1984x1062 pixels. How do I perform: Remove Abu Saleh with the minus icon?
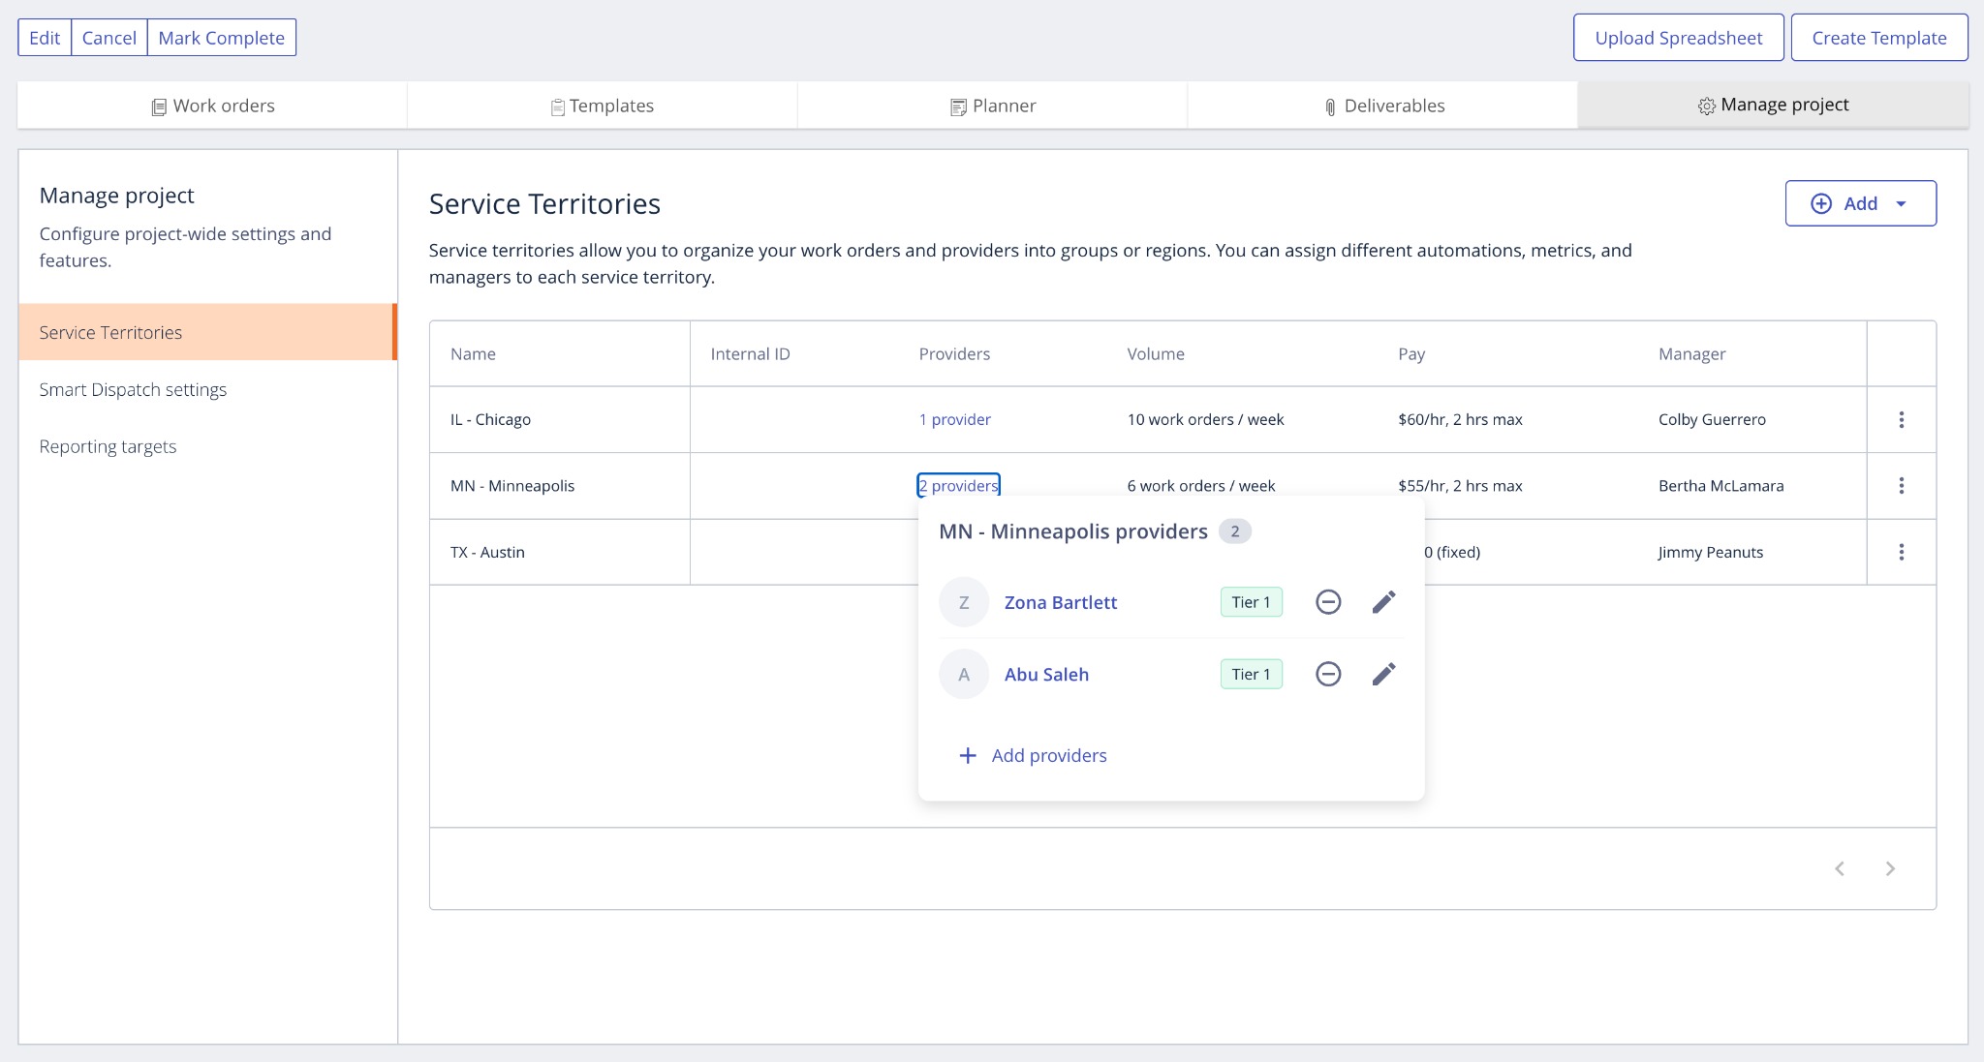(1328, 674)
